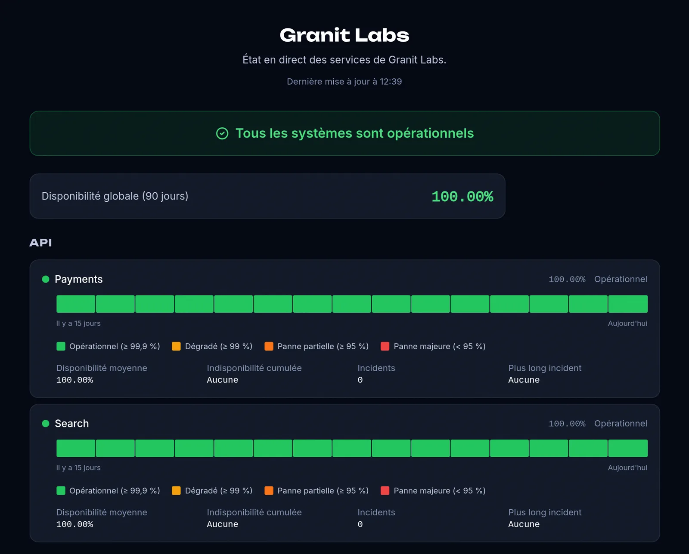Click the Opérationnel status label in Payments header

(x=621, y=279)
